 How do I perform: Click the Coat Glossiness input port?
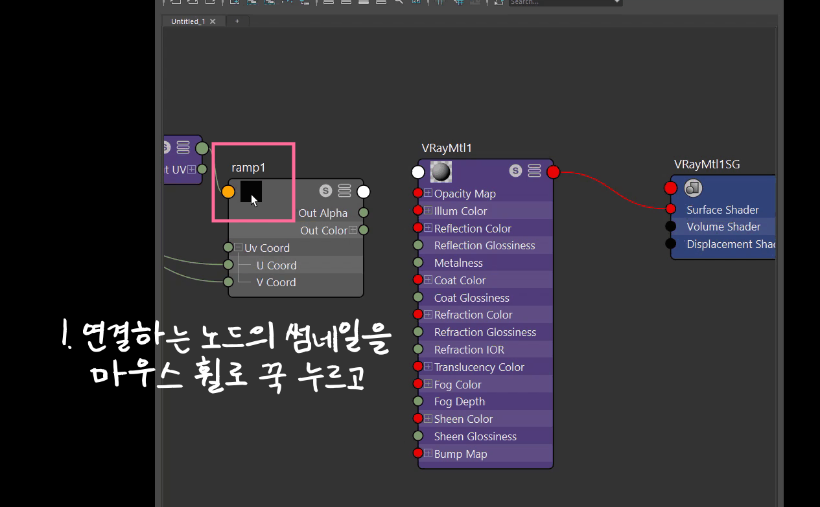418,297
